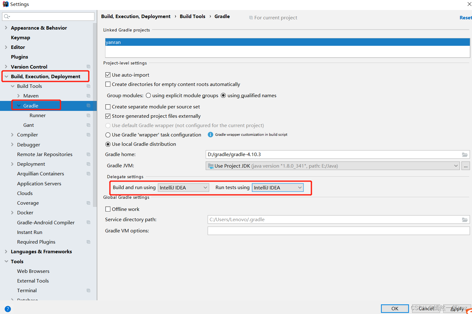Enable Create separate module per source set

point(108,107)
